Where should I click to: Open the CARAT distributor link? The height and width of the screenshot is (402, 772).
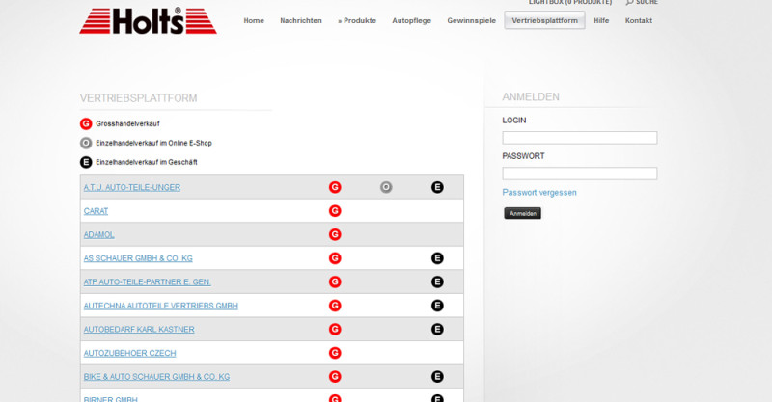click(96, 211)
